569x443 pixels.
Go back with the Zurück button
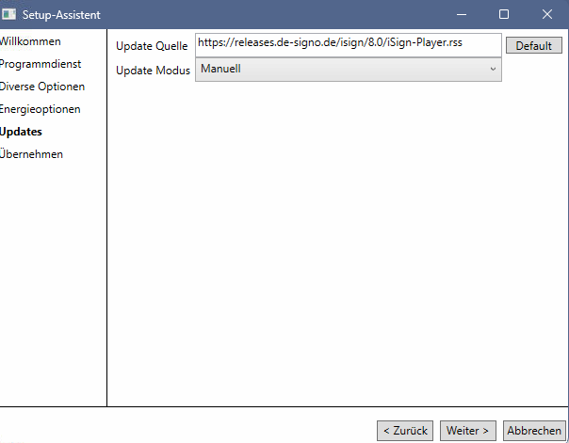[405, 431]
